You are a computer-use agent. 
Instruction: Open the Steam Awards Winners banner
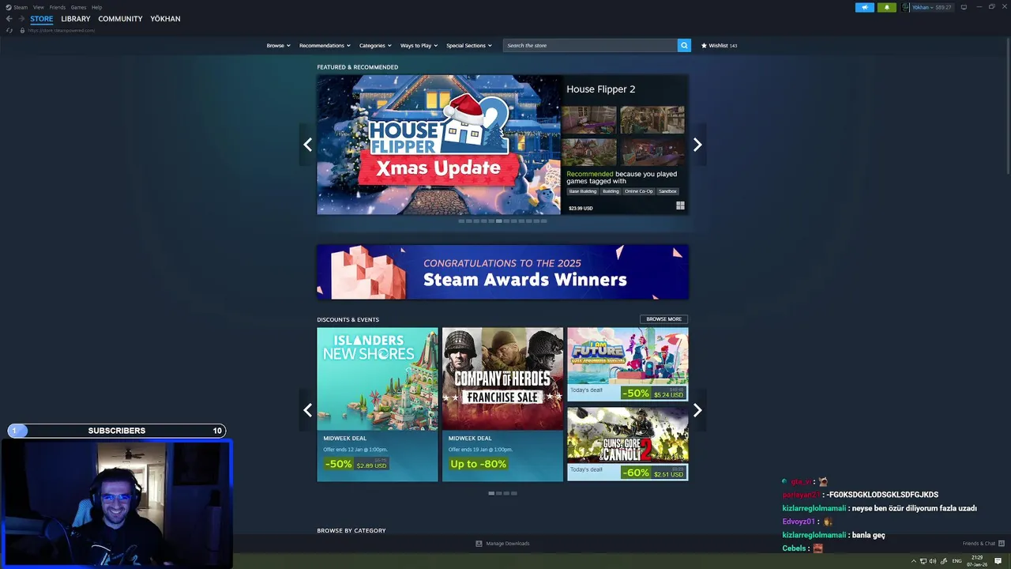click(x=502, y=272)
